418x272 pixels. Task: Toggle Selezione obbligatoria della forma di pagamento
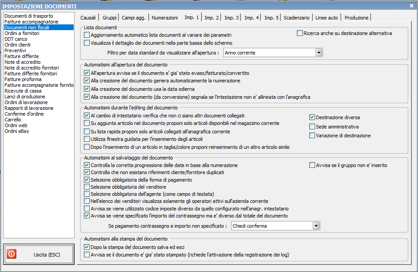click(87, 180)
